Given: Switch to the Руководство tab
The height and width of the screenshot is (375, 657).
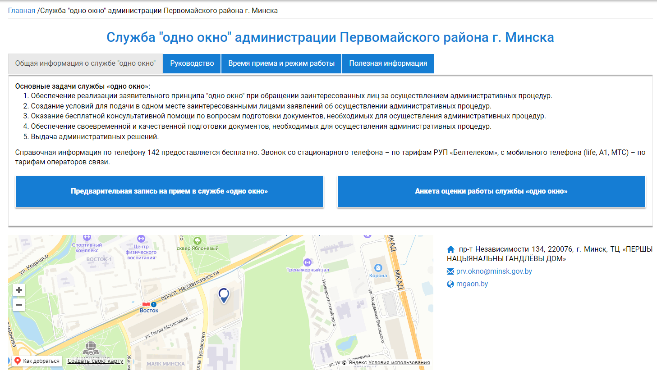Looking at the screenshot, I should [192, 63].
